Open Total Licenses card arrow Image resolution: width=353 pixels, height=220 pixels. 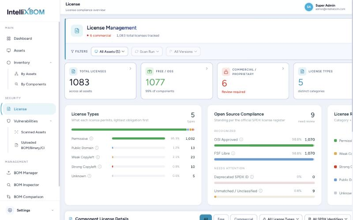[130, 68]
